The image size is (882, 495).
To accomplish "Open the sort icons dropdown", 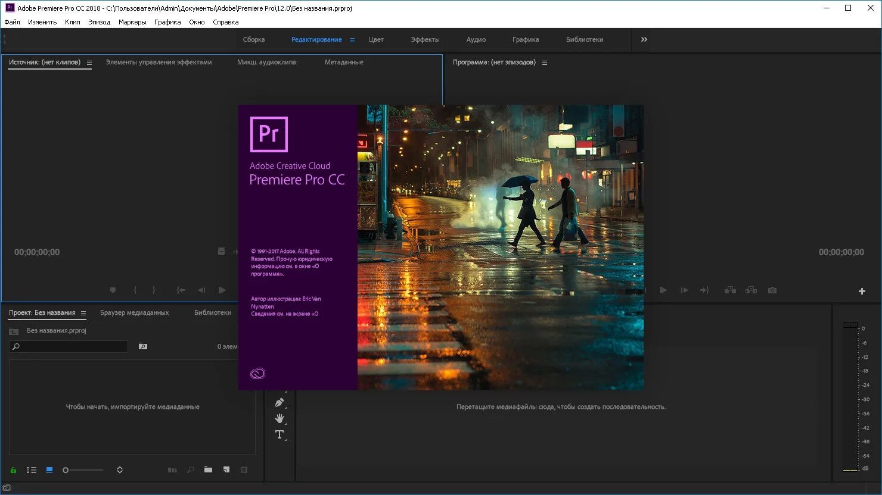I will click(x=120, y=470).
